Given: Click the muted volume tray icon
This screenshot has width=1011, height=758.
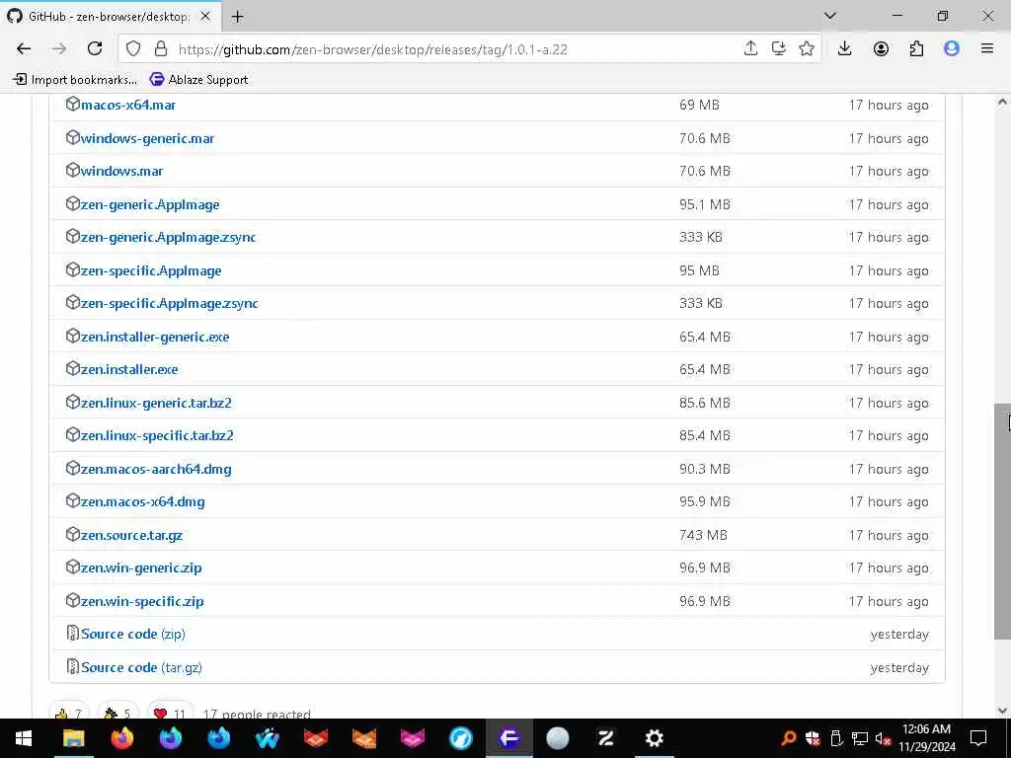Looking at the screenshot, I should coord(883,738).
